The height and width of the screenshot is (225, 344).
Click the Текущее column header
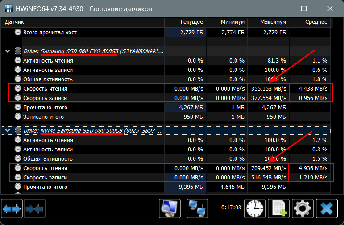click(x=185, y=22)
